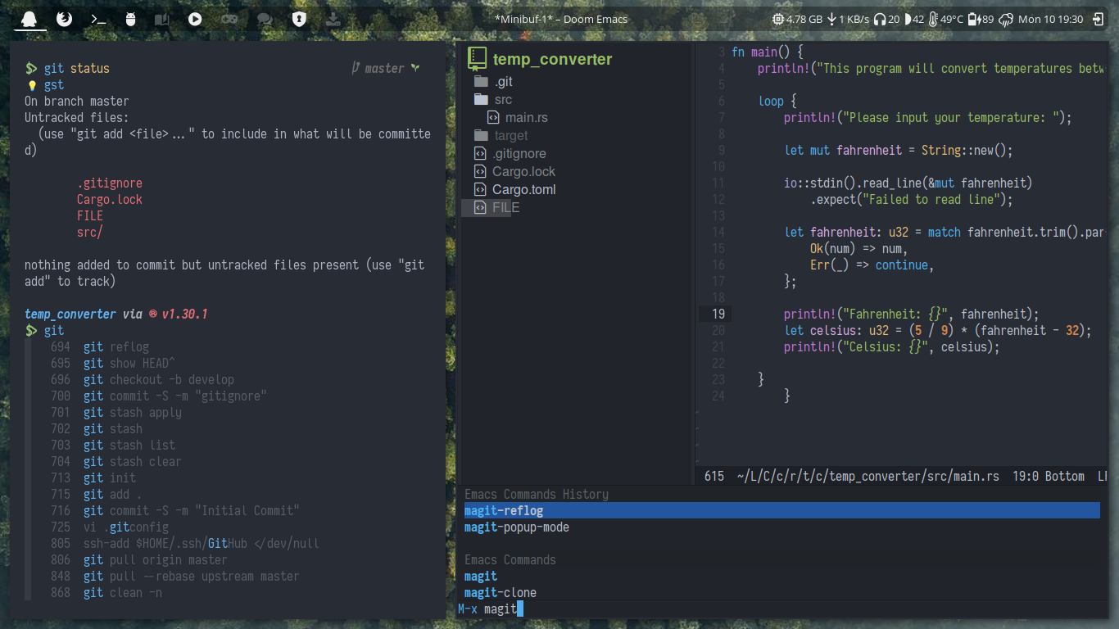
Task: Select the Linux penguin workspace icon
Action: pos(29,19)
